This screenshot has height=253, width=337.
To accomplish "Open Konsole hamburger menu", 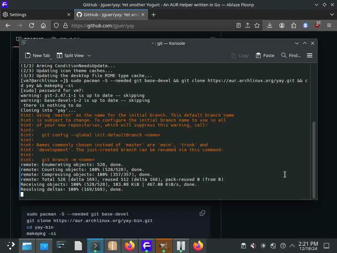I will pyautogui.click(x=309, y=55).
